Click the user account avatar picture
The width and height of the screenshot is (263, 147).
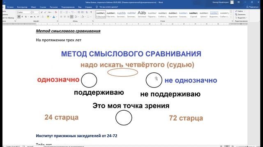coord(232,2)
